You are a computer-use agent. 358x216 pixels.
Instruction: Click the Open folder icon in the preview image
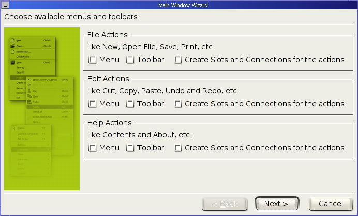(13, 46)
